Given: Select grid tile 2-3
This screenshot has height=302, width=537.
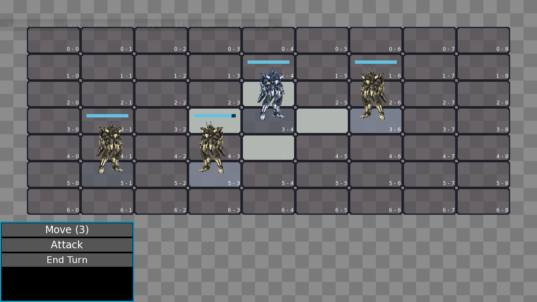Looking at the screenshot, I should point(215,94).
